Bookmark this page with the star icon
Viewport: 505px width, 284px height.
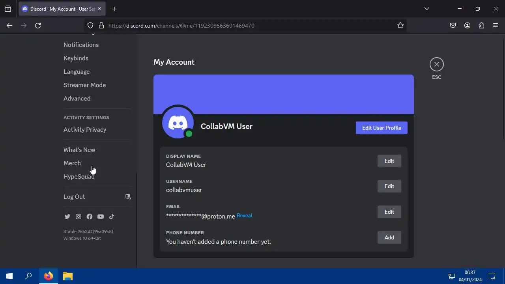(400, 26)
